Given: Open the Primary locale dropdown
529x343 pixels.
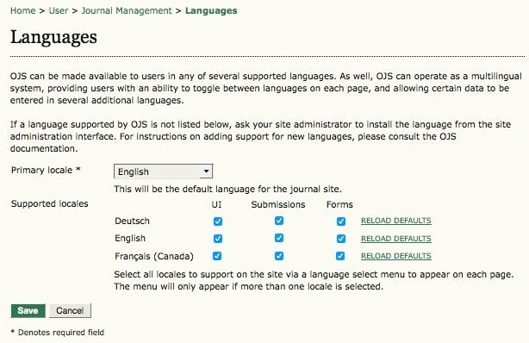Looking at the screenshot, I should (x=164, y=171).
